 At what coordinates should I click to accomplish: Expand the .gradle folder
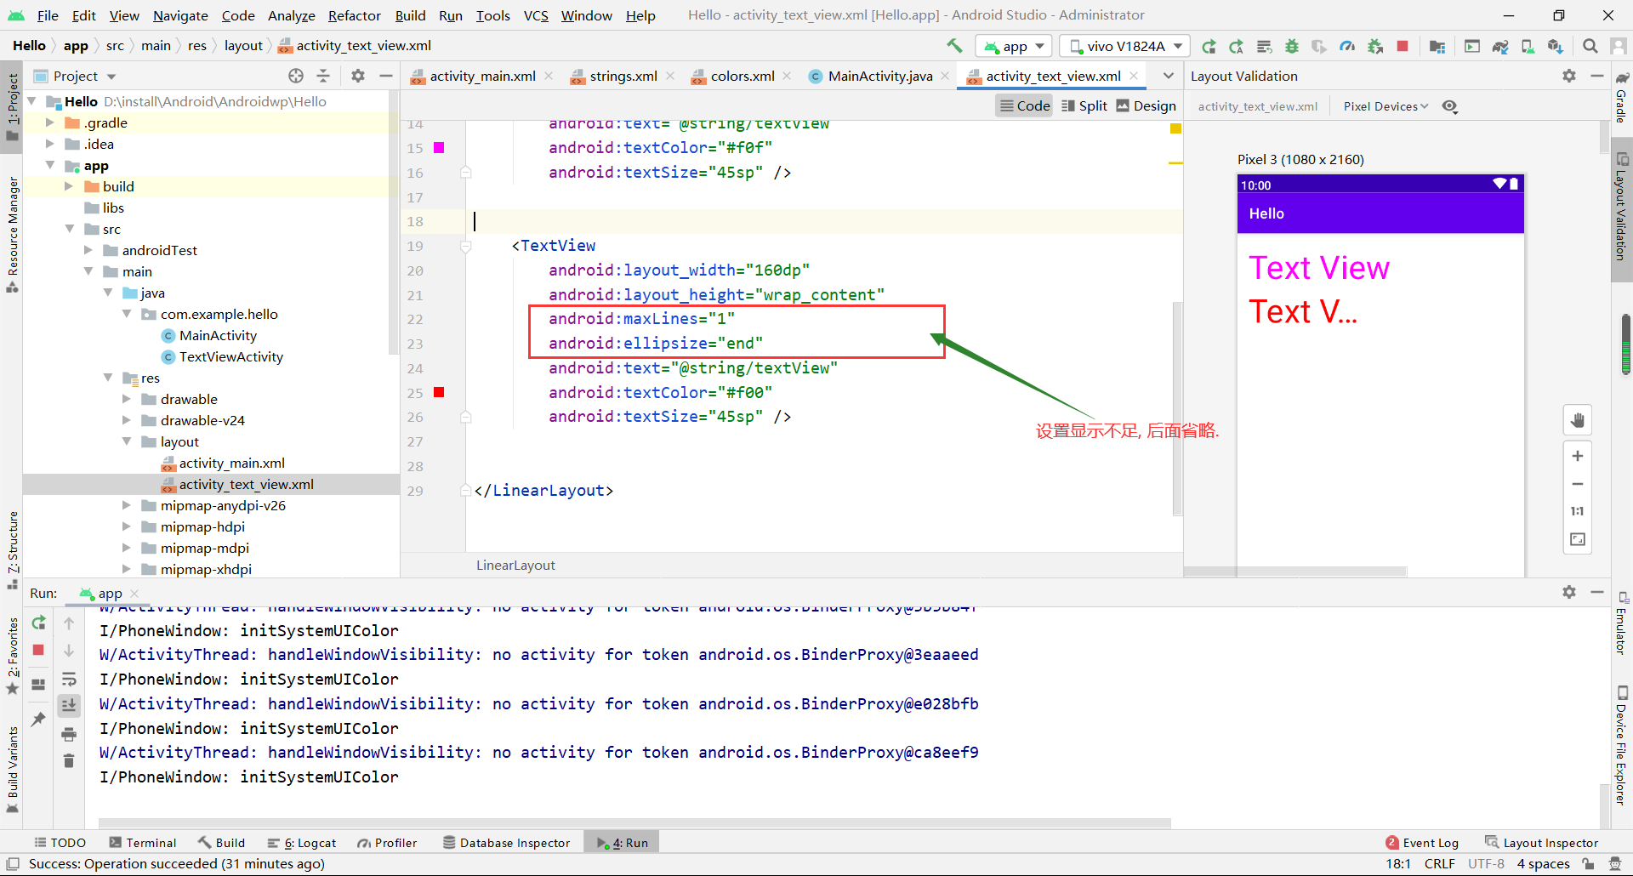coord(49,122)
